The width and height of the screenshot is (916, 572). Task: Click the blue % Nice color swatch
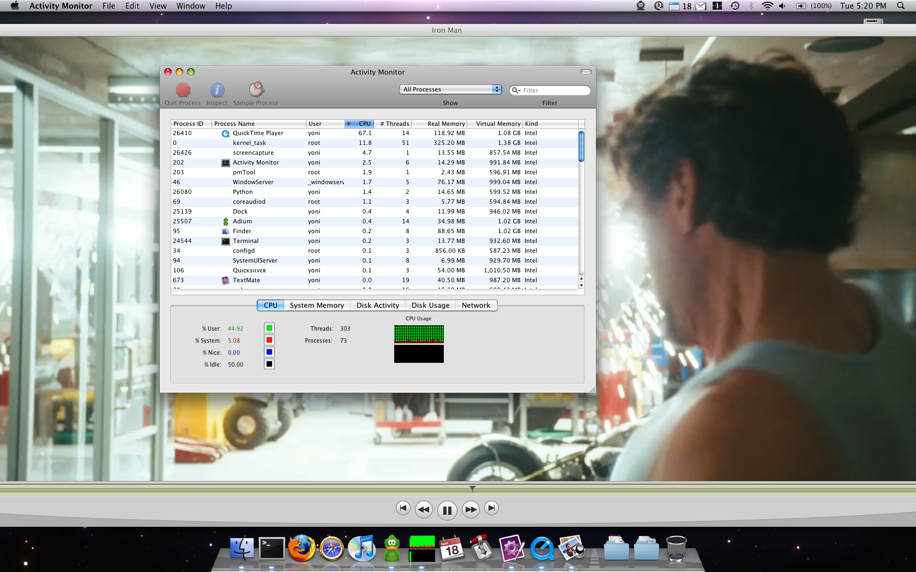coord(269,352)
